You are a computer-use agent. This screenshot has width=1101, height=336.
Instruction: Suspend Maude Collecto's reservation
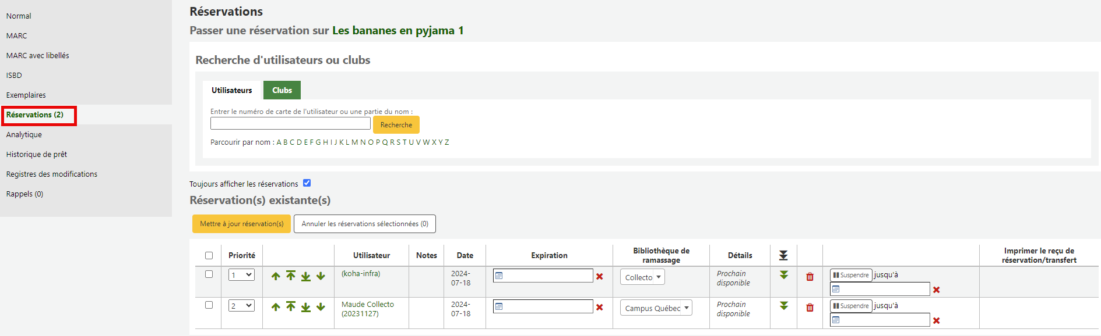pos(851,306)
